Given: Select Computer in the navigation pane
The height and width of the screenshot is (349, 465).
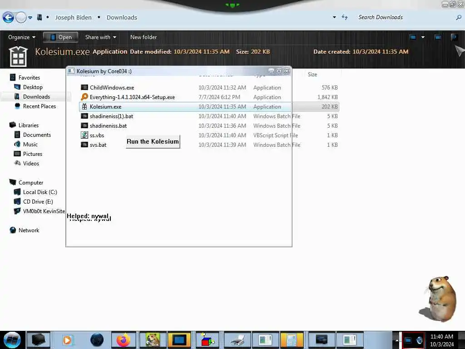Looking at the screenshot, I should pos(31,183).
